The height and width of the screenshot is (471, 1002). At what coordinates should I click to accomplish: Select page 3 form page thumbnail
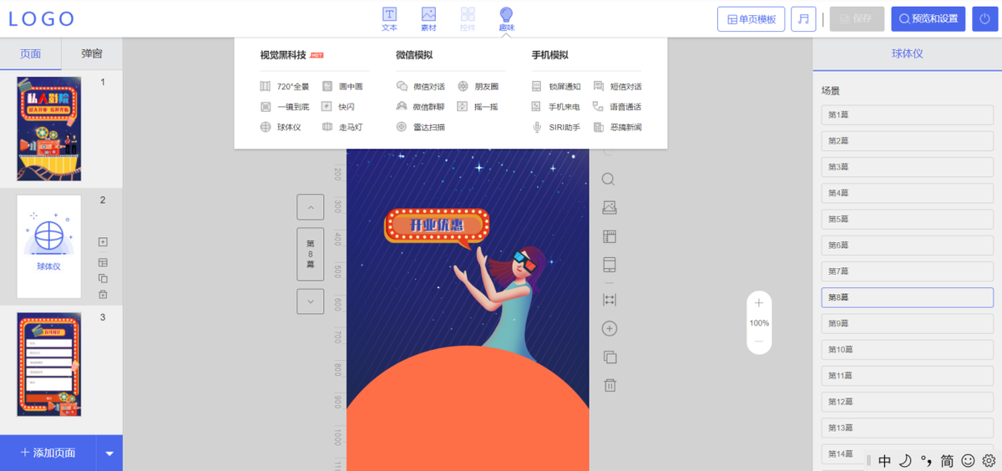pos(49,364)
